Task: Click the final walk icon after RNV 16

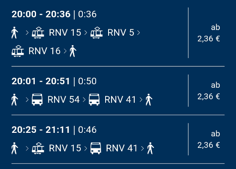Action: pyautogui.click(x=73, y=51)
